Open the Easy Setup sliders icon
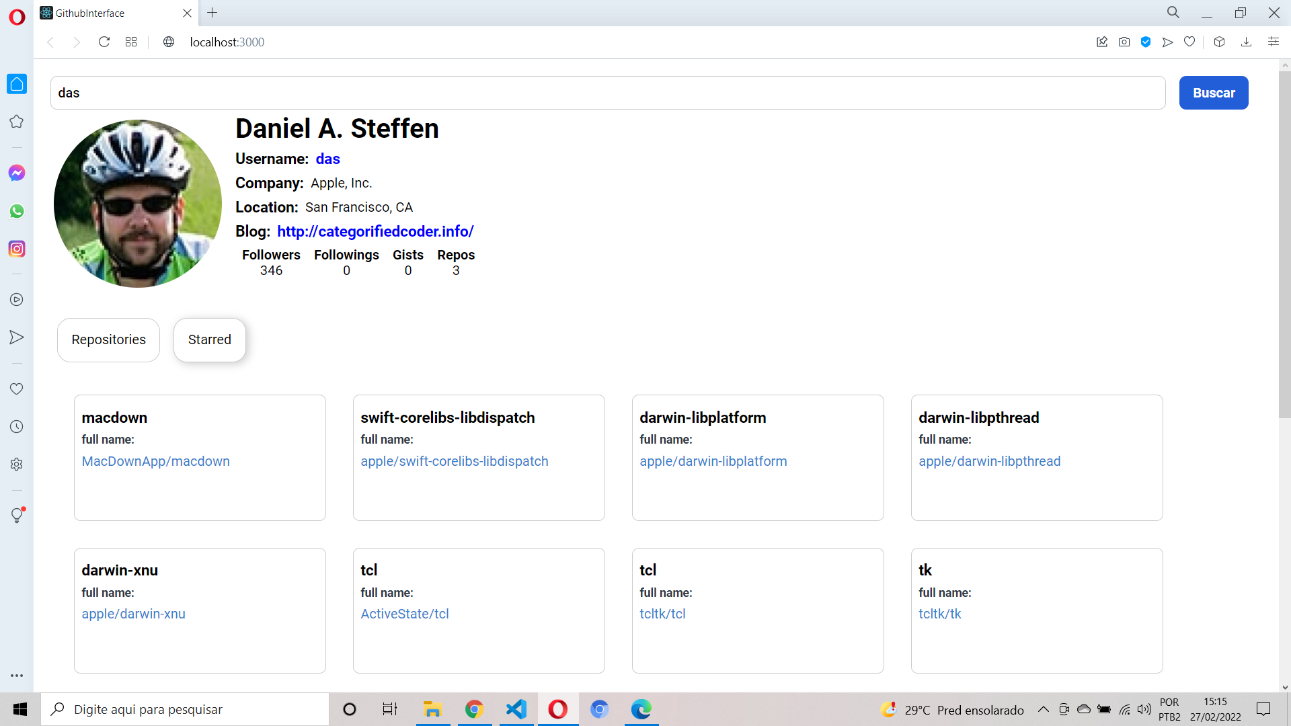Viewport: 1291px width, 726px height. [x=1274, y=42]
